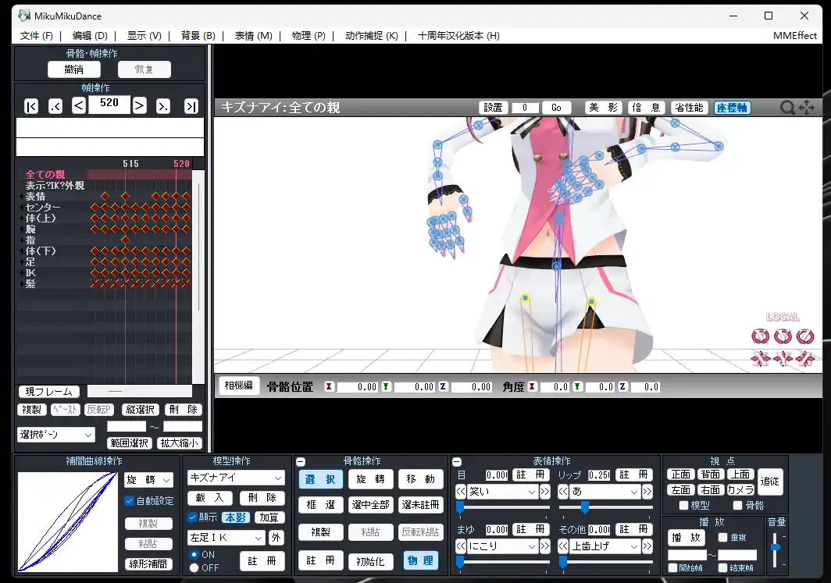Viewport: 831px width, 583px height.
Task: Open the MMEffect menu
Action: [x=795, y=35]
